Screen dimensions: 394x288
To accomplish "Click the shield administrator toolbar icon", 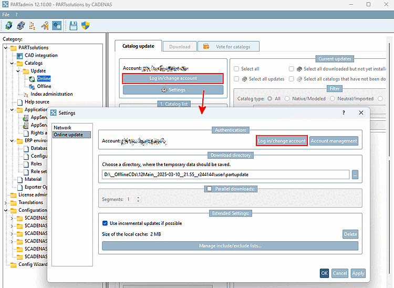I will pyautogui.click(x=86, y=25).
